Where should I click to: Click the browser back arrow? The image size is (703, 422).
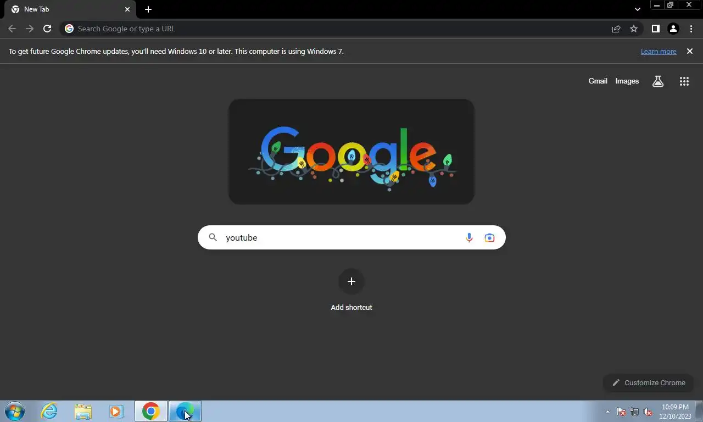[12, 29]
